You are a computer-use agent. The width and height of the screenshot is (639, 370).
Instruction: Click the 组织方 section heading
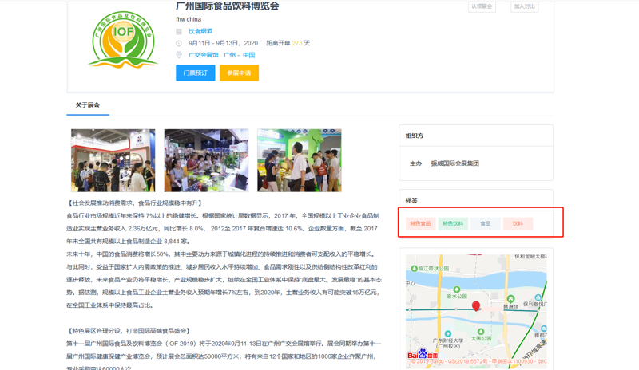coord(414,136)
